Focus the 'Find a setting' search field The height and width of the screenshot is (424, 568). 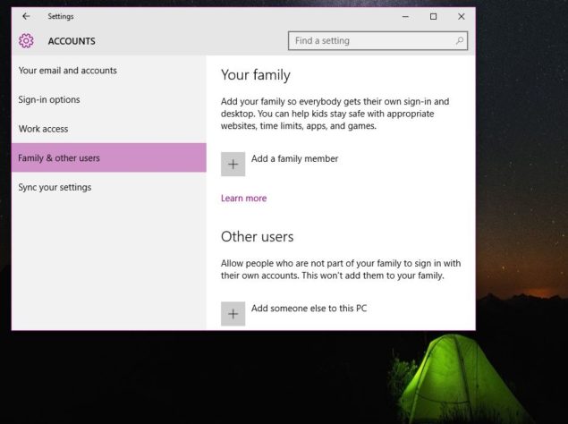(371, 40)
